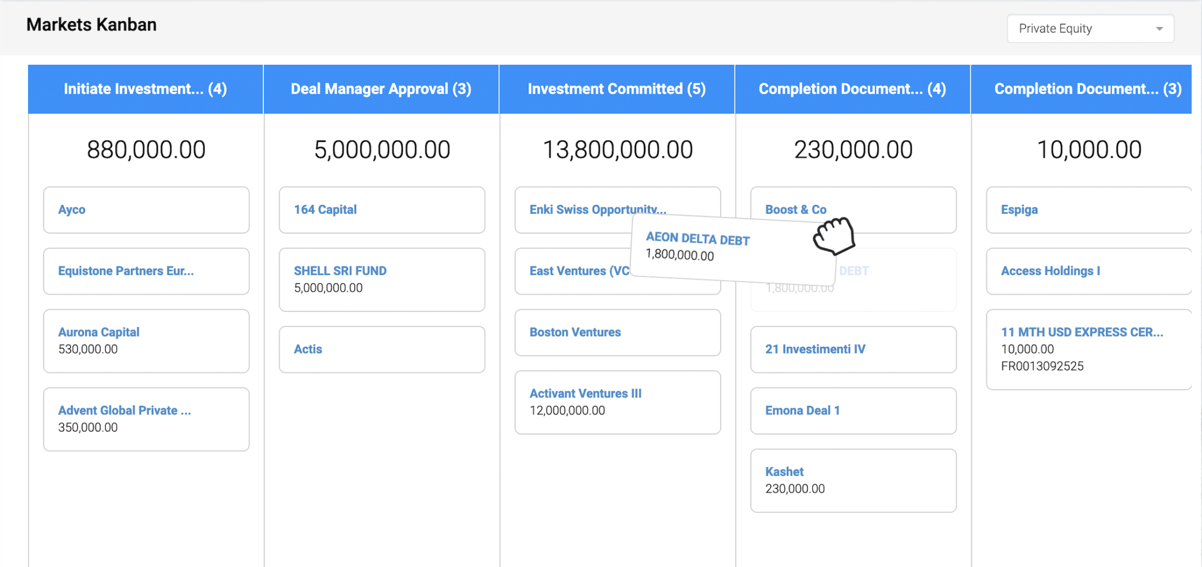Viewport: 1202px width, 567px height.
Task: Click the 350,000.00 amount under Advent Global
Action: coord(88,427)
